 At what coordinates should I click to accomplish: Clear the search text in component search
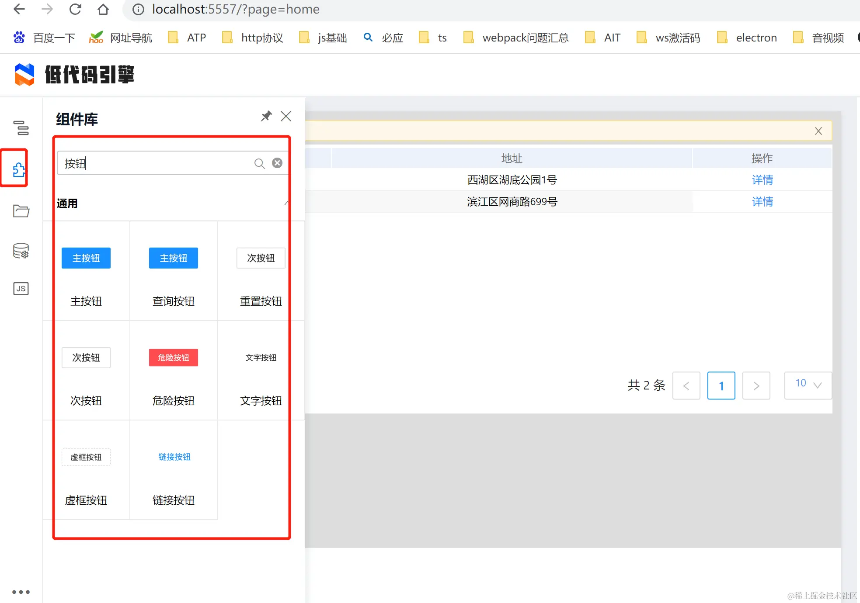coord(277,163)
